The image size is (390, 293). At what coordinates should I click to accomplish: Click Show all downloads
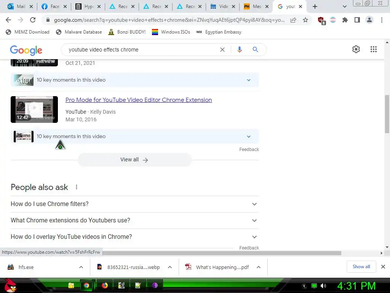coord(361,267)
